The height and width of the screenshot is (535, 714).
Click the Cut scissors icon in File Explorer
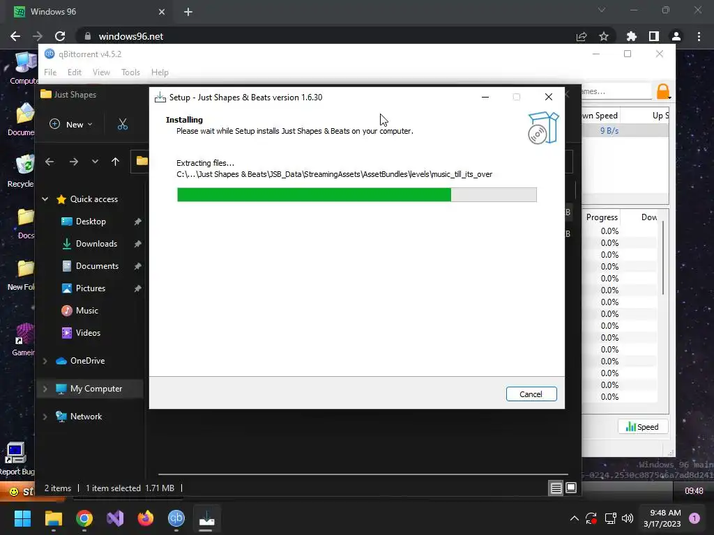click(123, 124)
